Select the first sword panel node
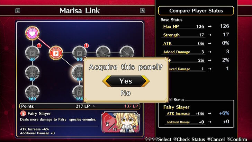Viewport: 252px width, 142px height. 103,52
